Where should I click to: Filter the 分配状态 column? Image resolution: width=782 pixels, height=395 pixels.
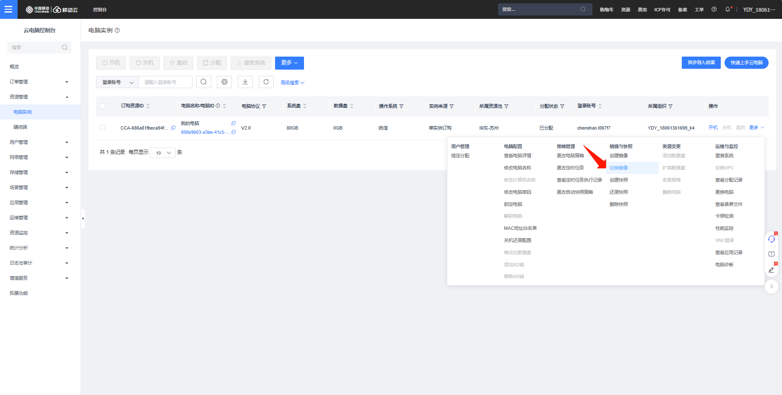tap(562, 107)
